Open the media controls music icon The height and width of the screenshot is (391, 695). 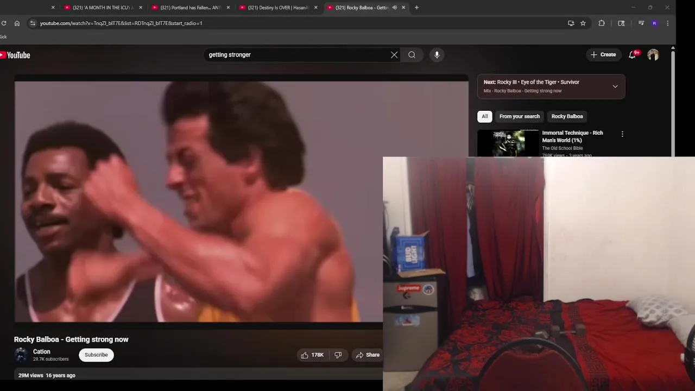(641, 23)
